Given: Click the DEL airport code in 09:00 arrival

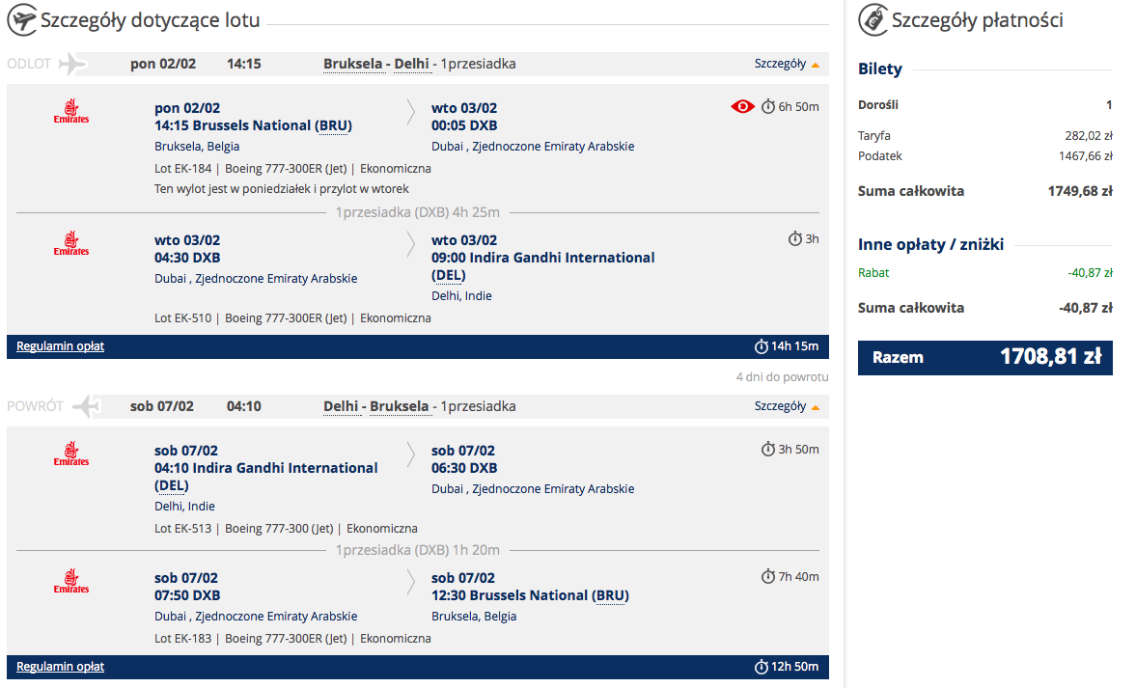Looking at the screenshot, I should tap(449, 276).
